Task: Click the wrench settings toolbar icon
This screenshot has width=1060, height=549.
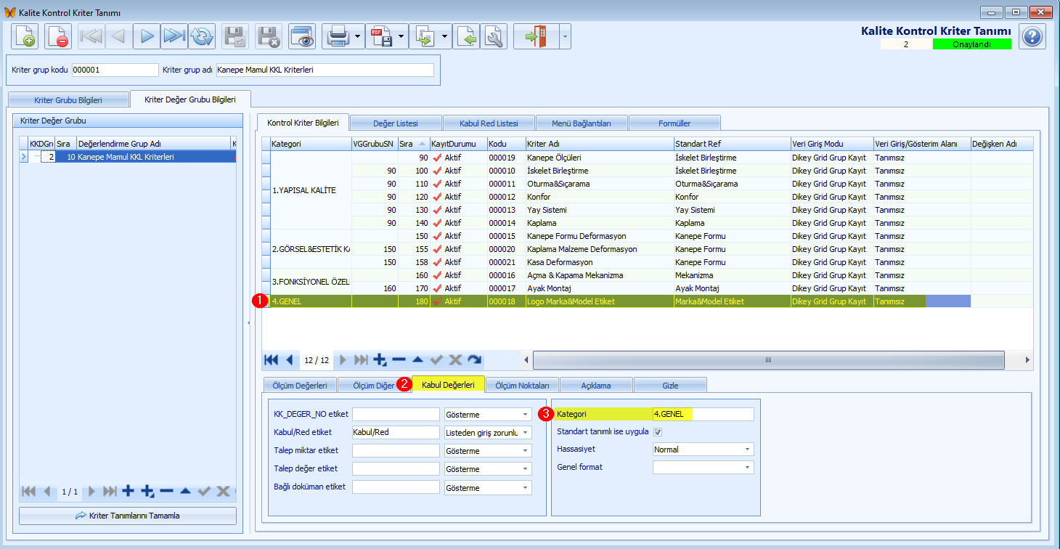Action: pyautogui.click(x=494, y=36)
